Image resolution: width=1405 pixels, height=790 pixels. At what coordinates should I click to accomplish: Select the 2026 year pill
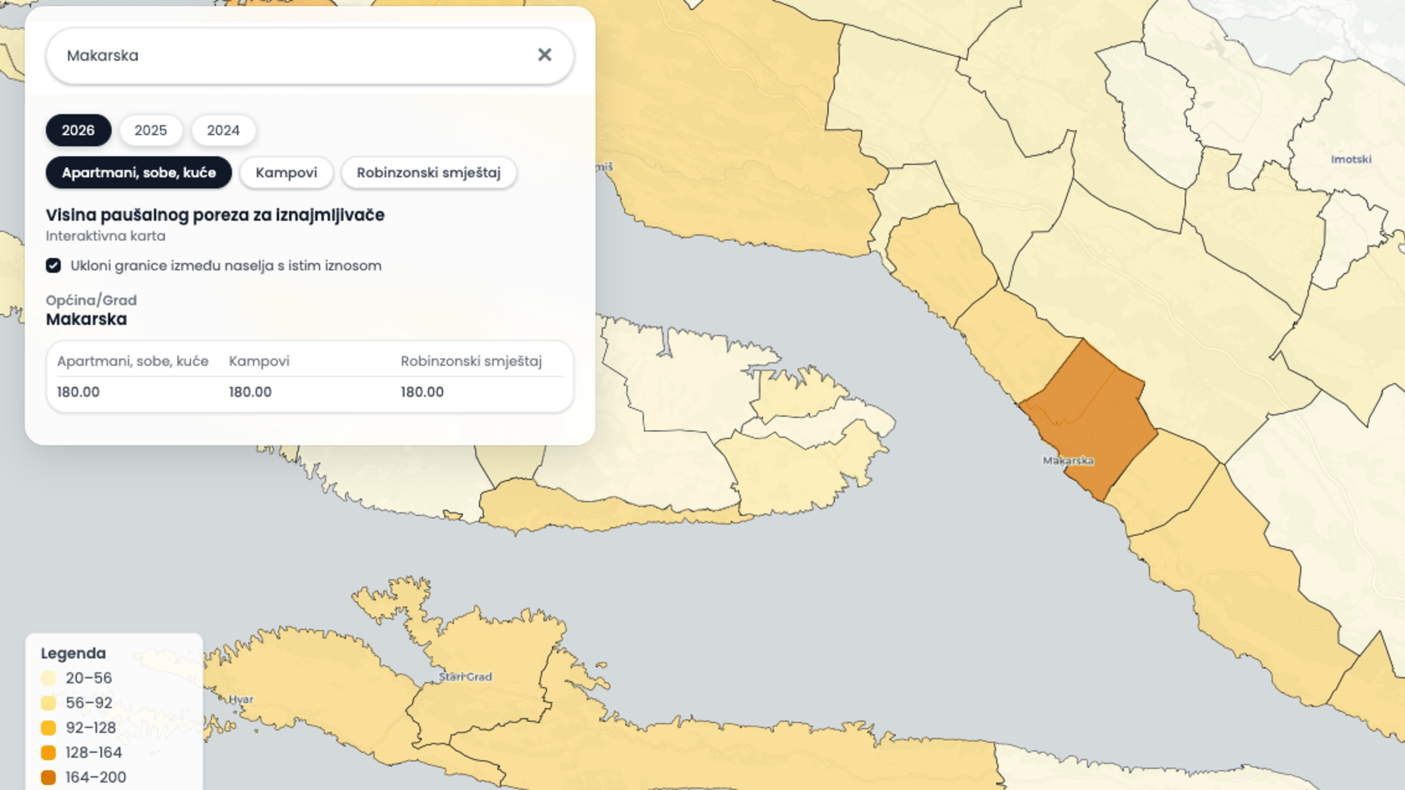78,130
